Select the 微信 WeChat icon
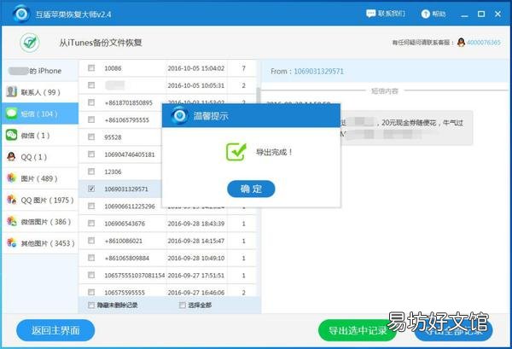Screen dimensions: 512x349 point(11,135)
